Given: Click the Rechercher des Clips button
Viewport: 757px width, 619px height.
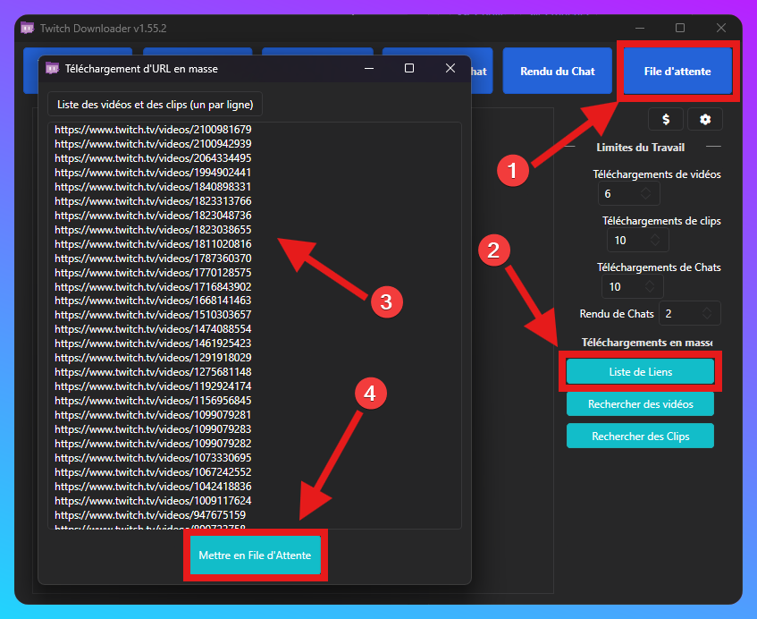Looking at the screenshot, I should [640, 436].
